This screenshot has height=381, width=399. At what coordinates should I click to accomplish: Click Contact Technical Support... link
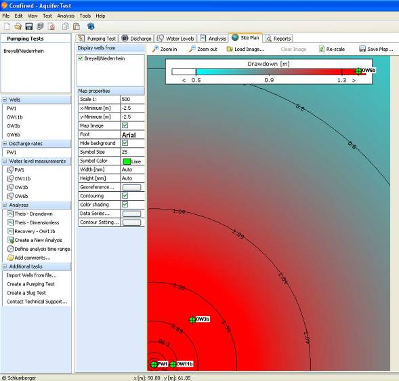pyautogui.click(x=37, y=302)
